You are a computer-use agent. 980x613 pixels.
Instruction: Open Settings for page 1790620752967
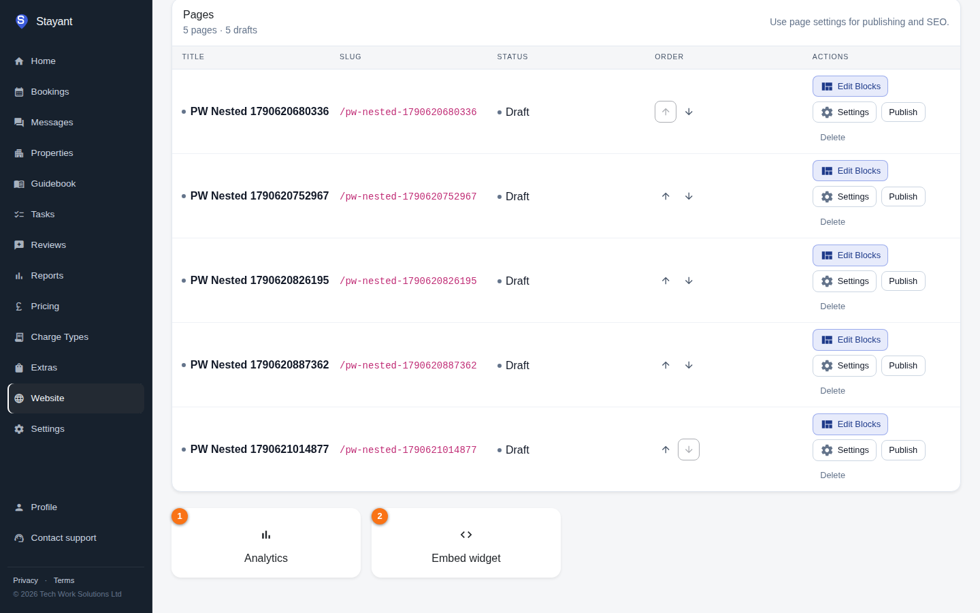845,197
